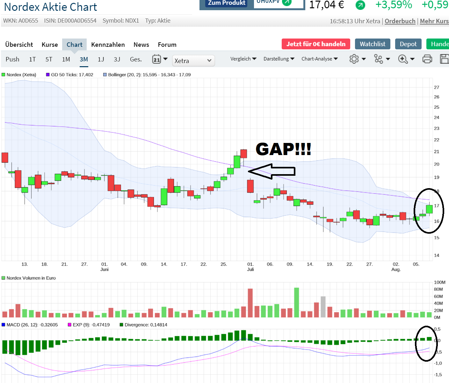Click the green Handeln button
Viewport: 449px width, 383px height.
pyautogui.click(x=438, y=44)
